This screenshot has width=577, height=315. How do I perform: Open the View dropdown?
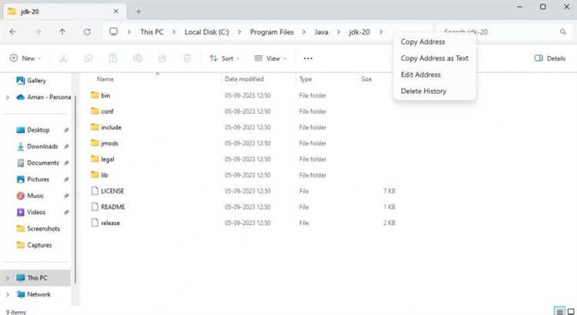tap(271, 58)
